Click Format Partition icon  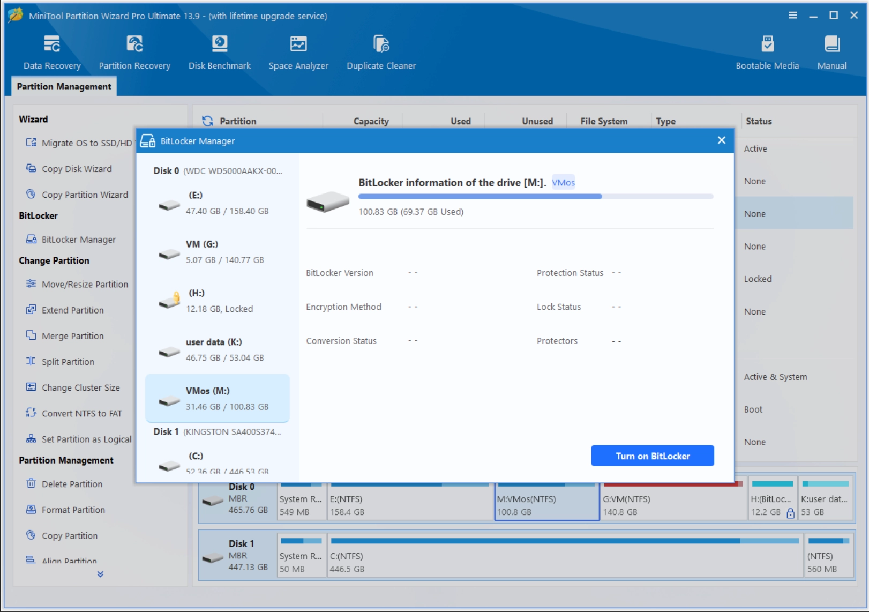31,509
